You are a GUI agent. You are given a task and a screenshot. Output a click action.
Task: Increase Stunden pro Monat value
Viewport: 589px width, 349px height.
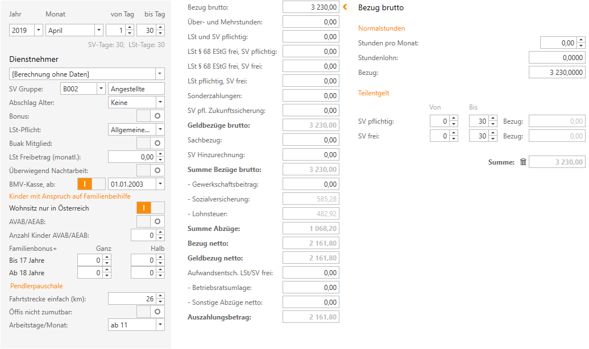581,40
